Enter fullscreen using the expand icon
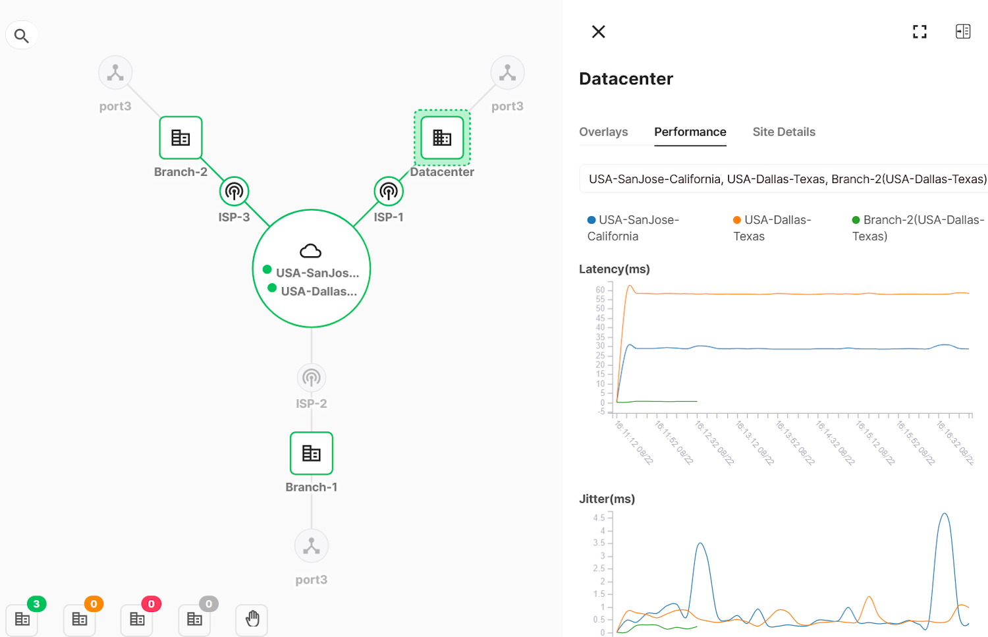 pos(919,31)
